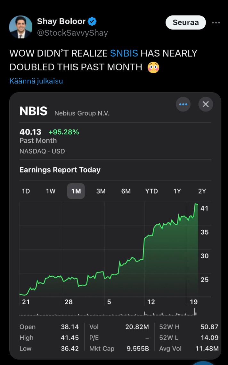Click the stock card's blue ellipsis button
The width and height of the screenshot is (228, 365).
[x=183, y=104]
